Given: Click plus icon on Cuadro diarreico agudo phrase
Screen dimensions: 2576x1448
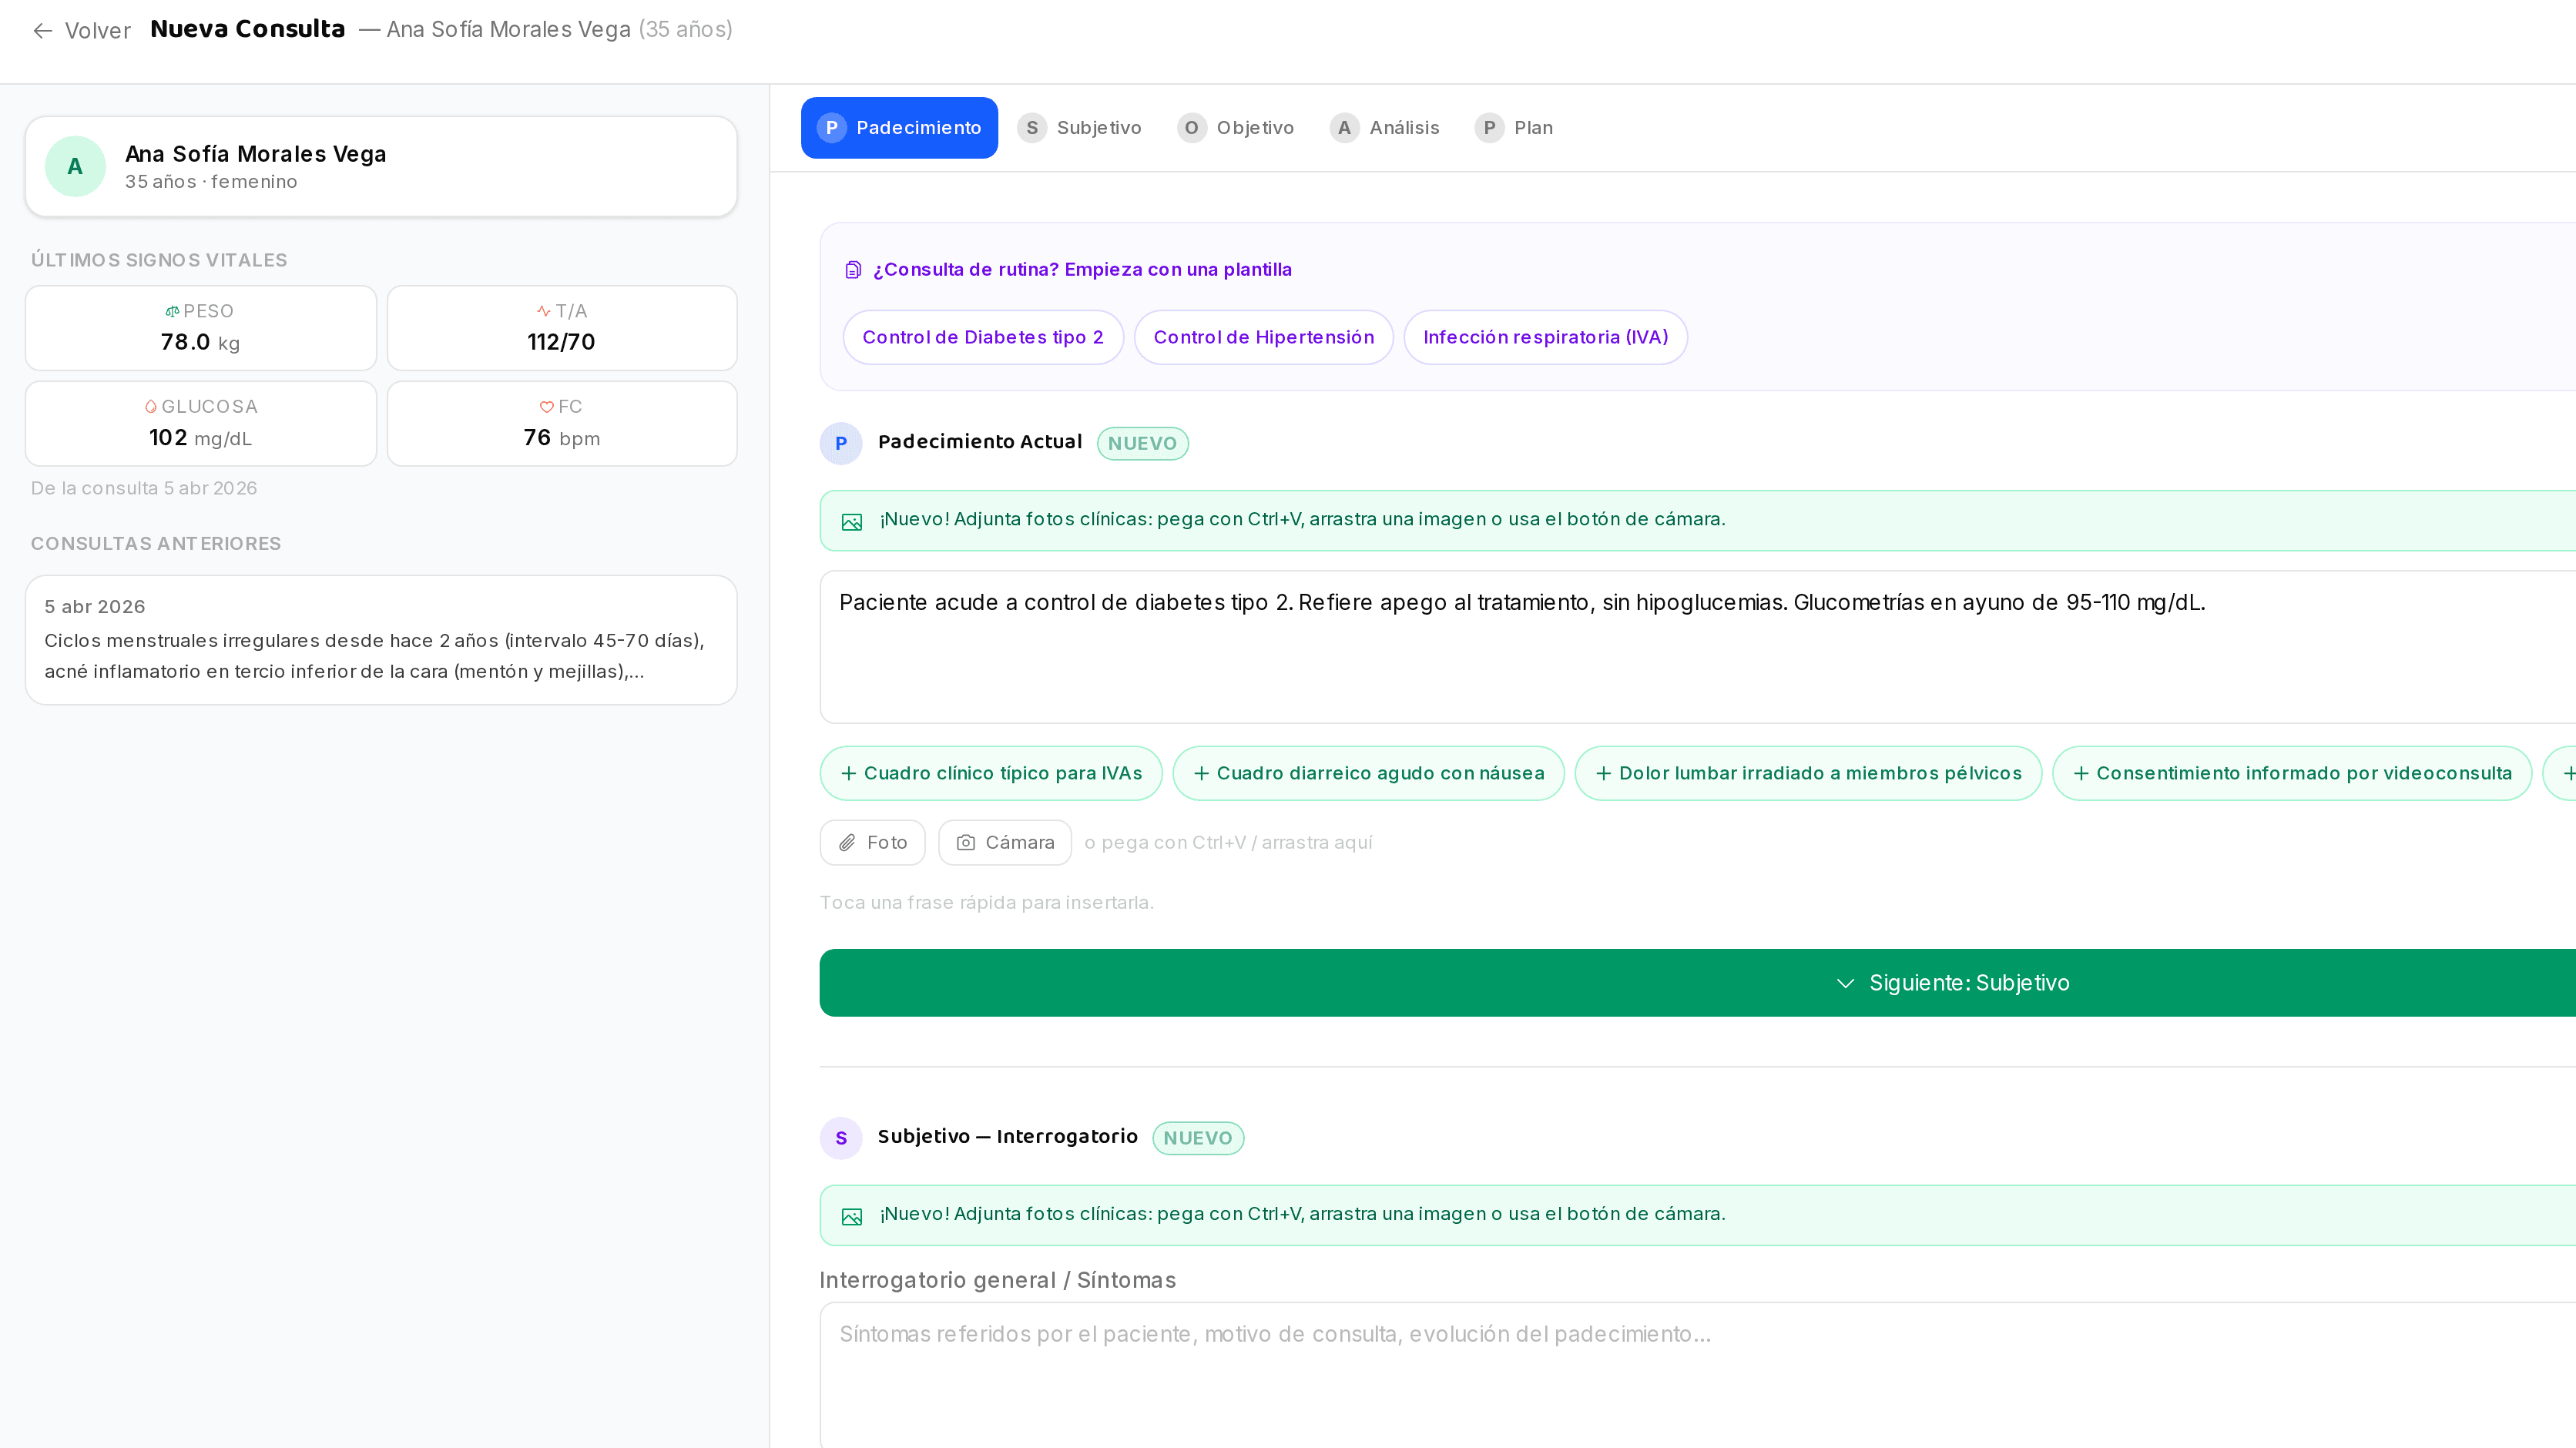Looking at the screenshot, I should (x=1202, y=774).
